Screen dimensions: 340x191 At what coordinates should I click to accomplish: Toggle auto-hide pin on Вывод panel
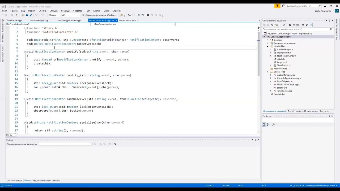pyautogui.click(x=255, y=140)
